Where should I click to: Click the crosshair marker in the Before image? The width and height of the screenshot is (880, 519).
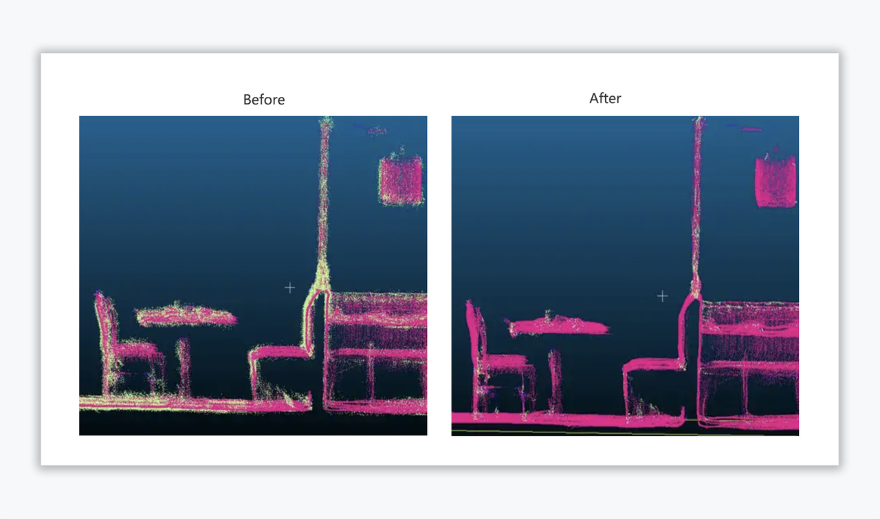click(289, 287)
